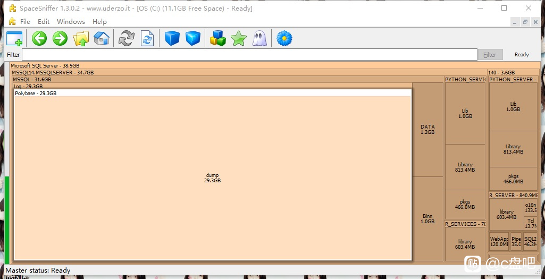This screenshot has height=279, width=545.
Task: Select pkgs 466.0MB under PYTHON_SERVICES
Action: tap(465, 204)
